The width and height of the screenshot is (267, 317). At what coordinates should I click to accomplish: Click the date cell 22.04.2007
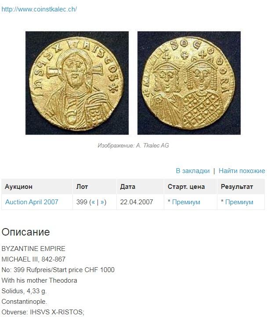[137, 202]
